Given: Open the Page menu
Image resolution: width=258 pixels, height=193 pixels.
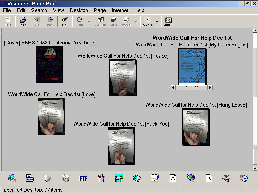Looking at the screenshot, I should [x=100, y=10].
